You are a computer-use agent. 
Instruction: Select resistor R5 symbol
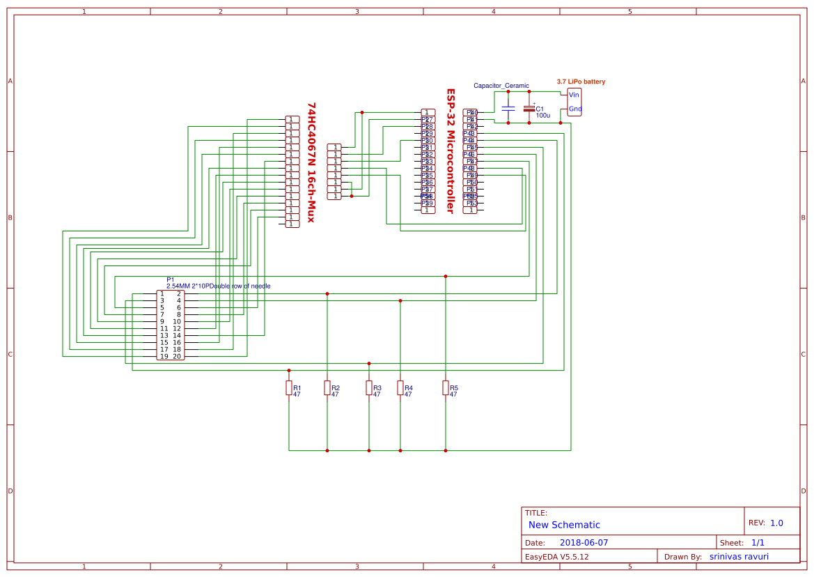(444, 389)
